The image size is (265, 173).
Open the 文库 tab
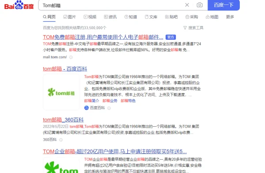tap(151, 17)
